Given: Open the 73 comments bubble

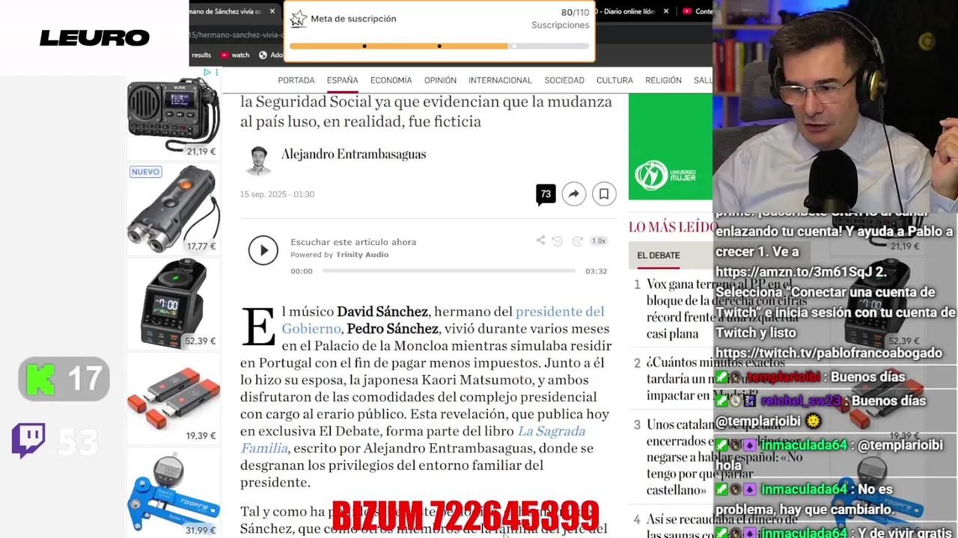Looking at the screenshot, I should tap(546, 194).
